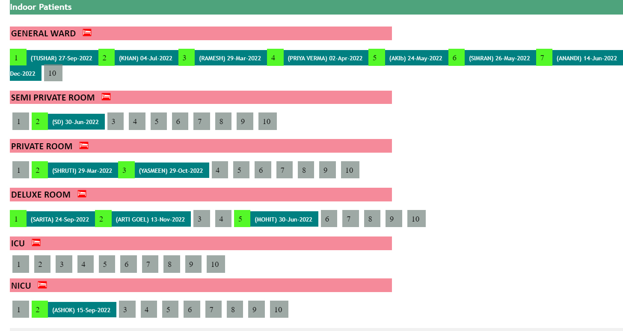Select Private Room bed 3 of Yasmeen
The image size is (623, 331).
tap(126, 170)
